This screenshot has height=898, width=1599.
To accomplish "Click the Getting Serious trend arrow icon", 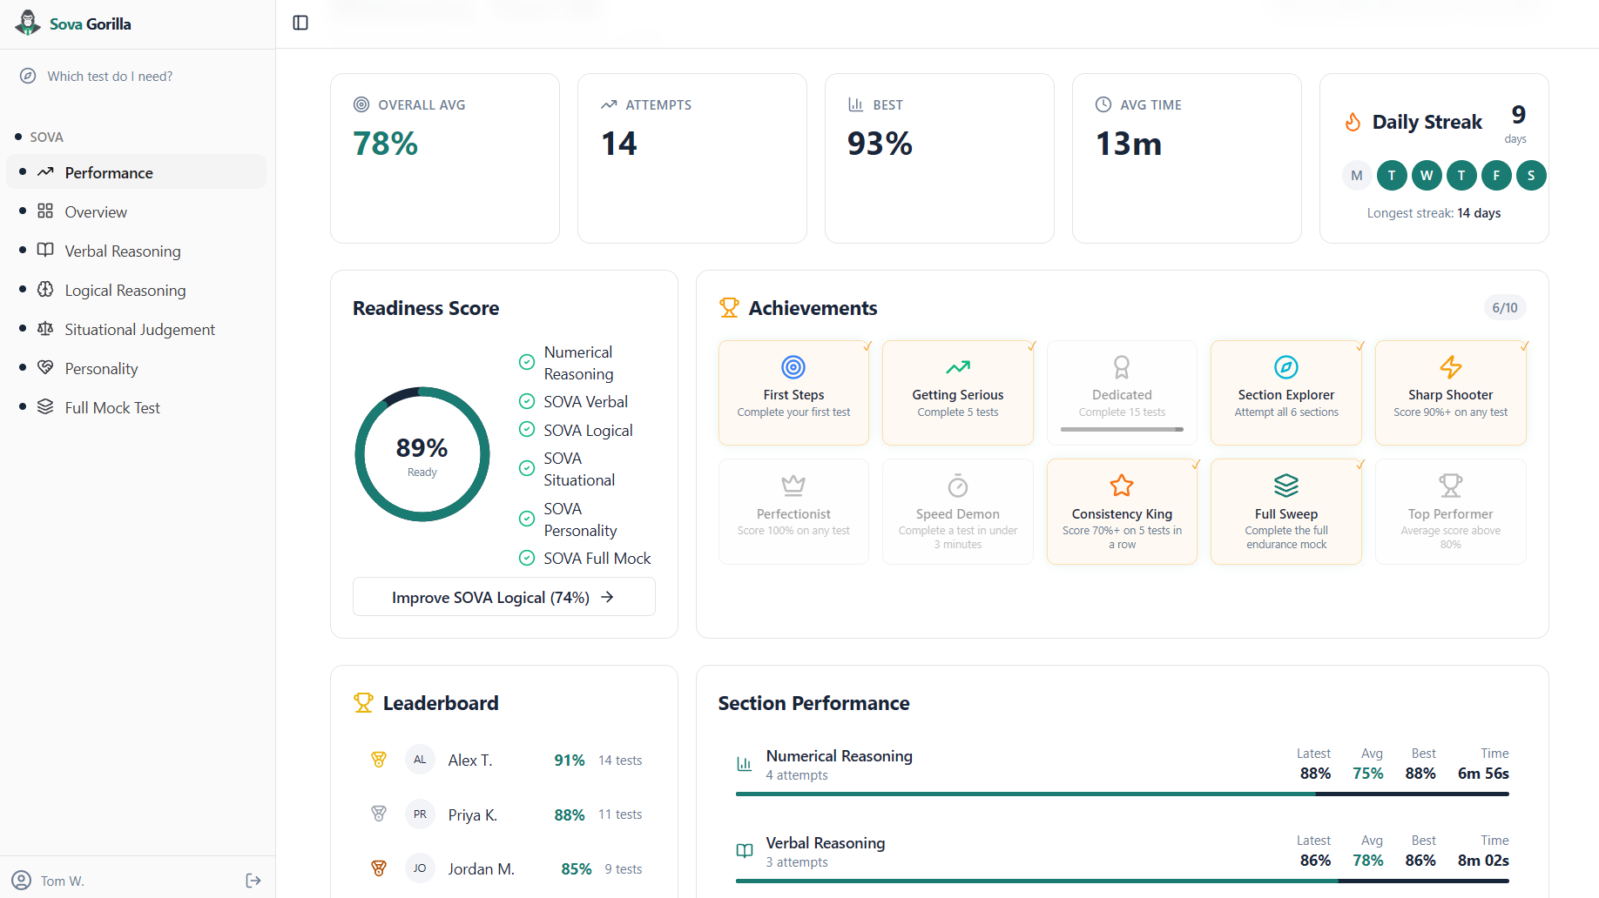I will click(x=958, y=367).
